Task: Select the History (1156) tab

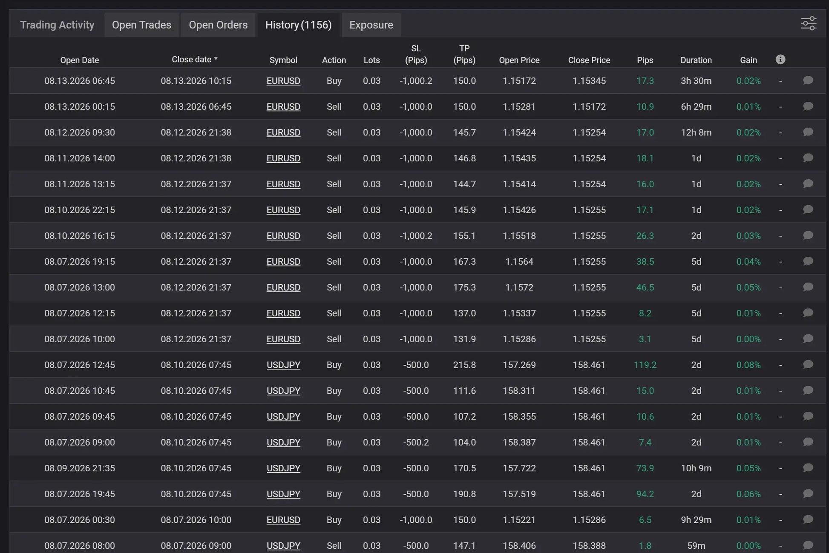Action: [x=298, y=25]
